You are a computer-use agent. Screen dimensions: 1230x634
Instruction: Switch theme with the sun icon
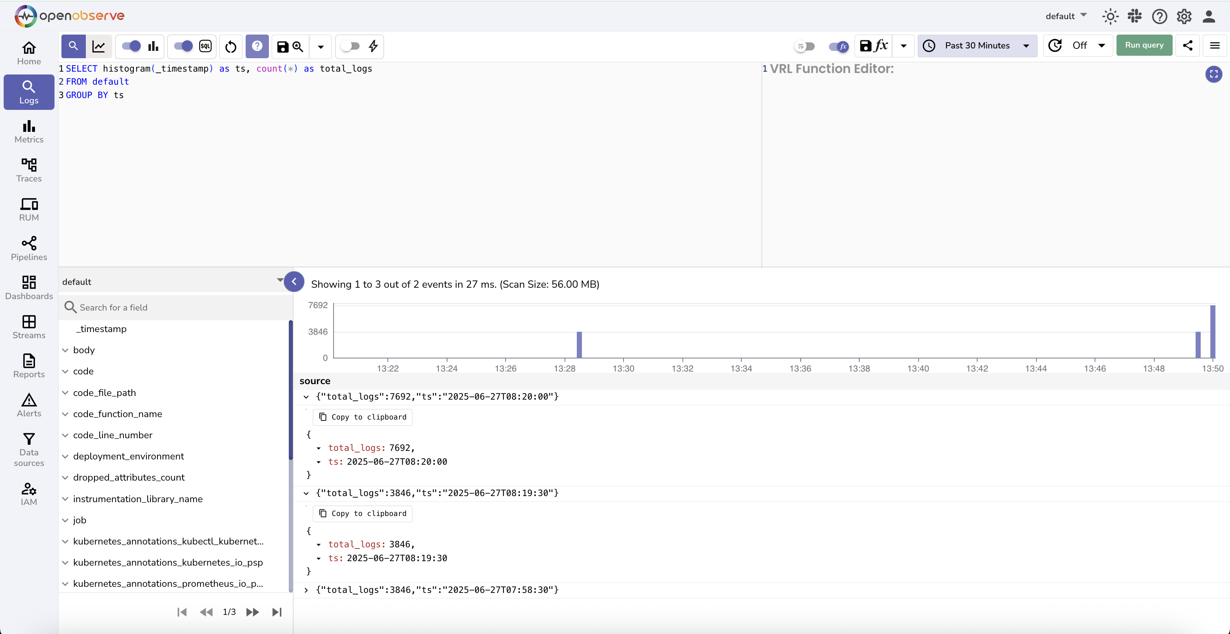coord(1110,16)
